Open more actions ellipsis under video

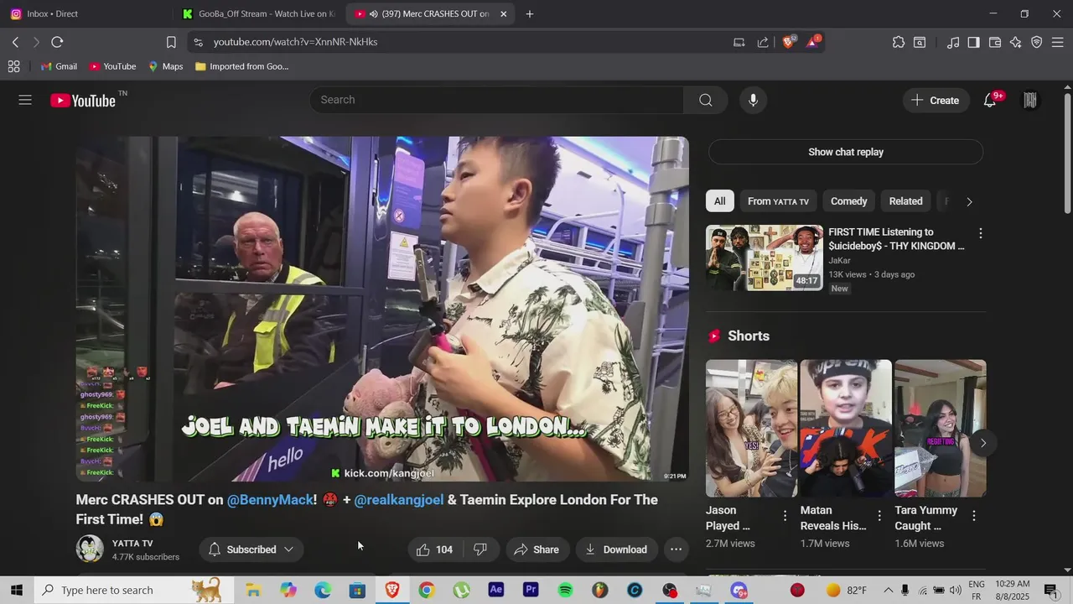click(x=676, y=549)
